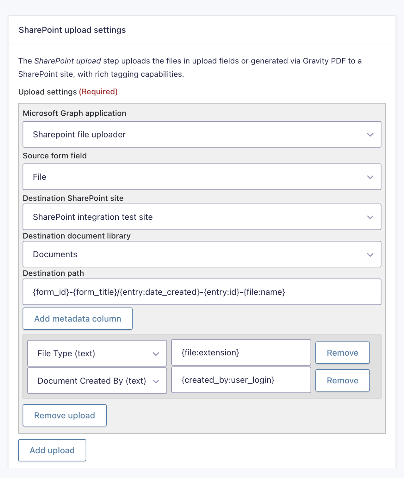Expand the Document Created By (text) column selector
404x478 pixels.
[x=97, y=381]
